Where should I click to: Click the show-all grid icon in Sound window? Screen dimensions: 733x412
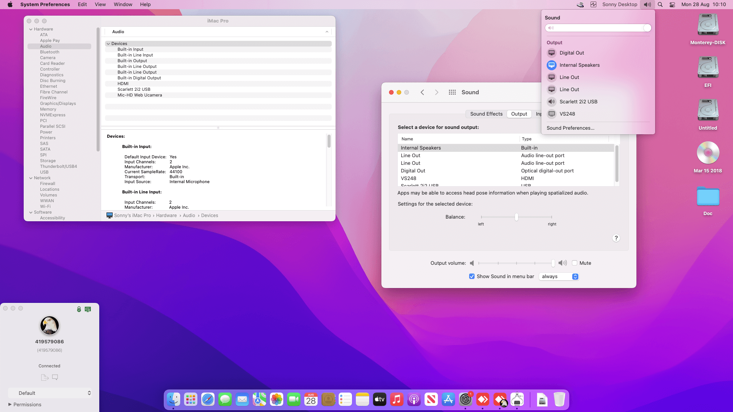pyautogui.click(x=452, y=92)
